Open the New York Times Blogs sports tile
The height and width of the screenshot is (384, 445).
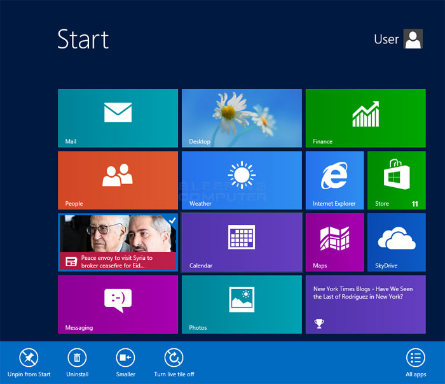pyautogui.click(x=366, y=304)
